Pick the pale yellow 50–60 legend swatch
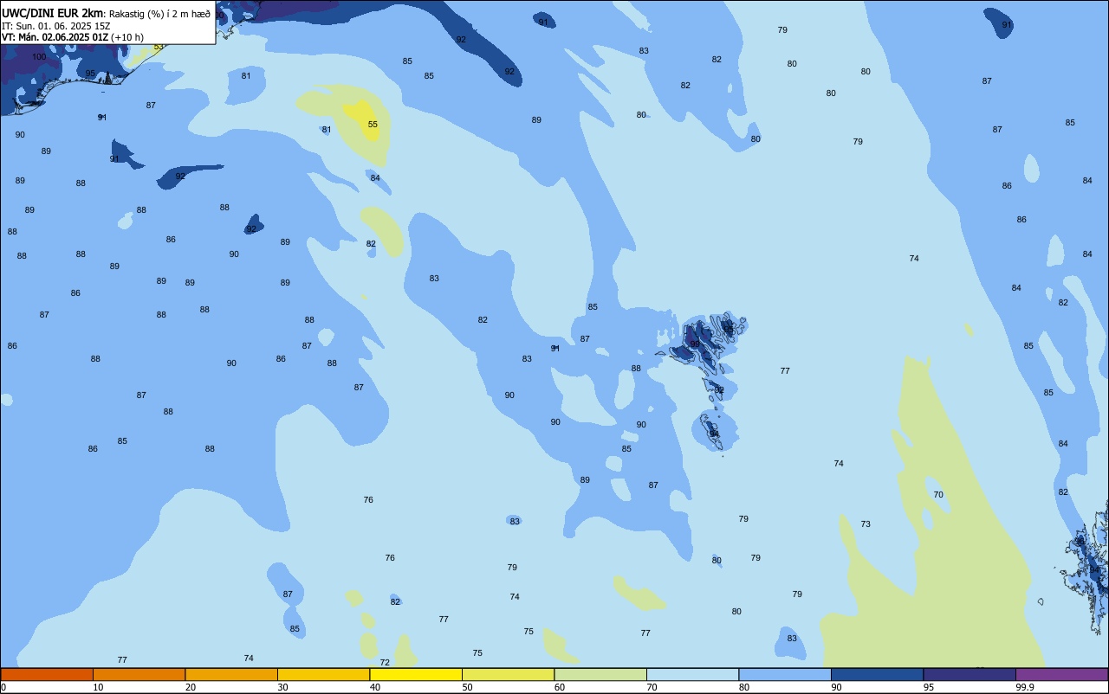Image resolution: width=1109 pixels, height=694 pixels. pos(508,674)
